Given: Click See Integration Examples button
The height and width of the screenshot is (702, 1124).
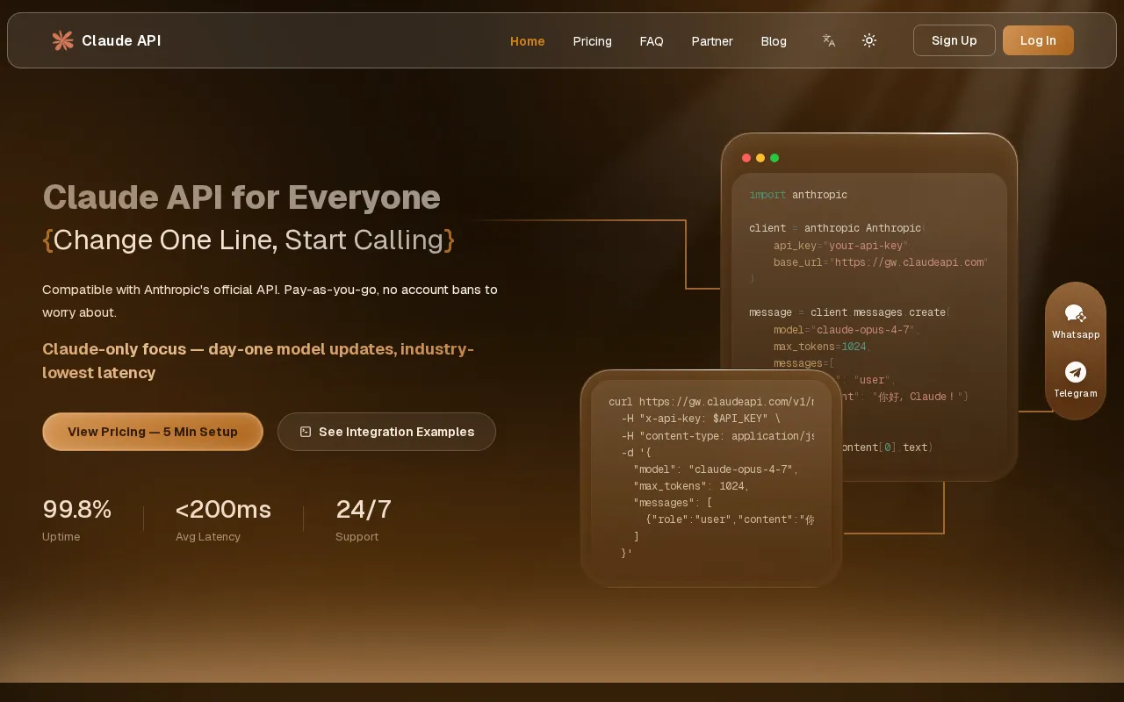Looking at the screenshot, I should (x=386, y=432).
